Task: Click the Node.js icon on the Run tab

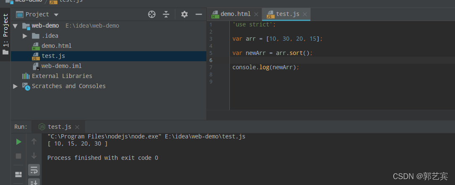Action: [x=42, y=127]
